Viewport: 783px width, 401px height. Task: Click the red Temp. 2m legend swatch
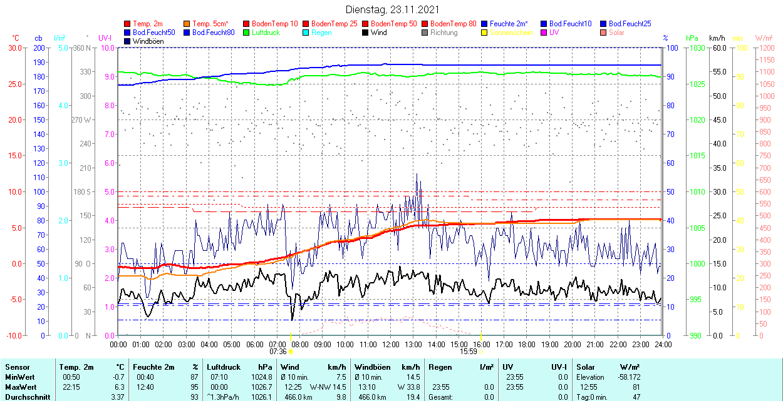(128, 24)
